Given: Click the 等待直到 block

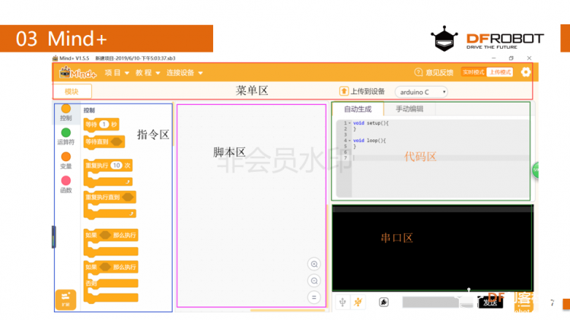Looking at the screenshot, I should point(104,141).
